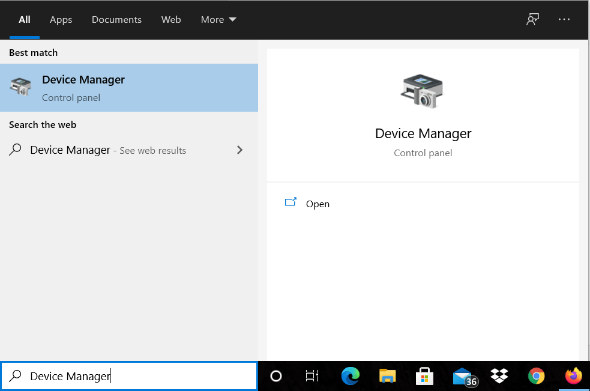Click the feedback icon in the top bar
This screenshot has height=391, width=590.
tap(532, 19)
